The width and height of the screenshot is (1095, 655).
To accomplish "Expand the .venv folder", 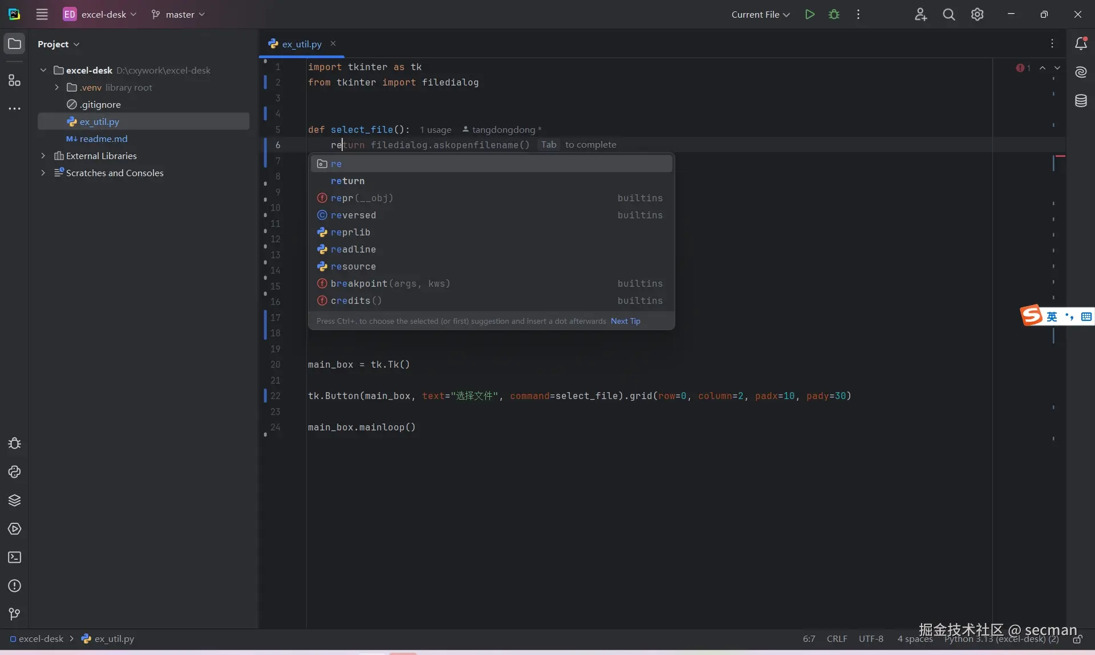I will pyautogui.click(x=56, y=87).
